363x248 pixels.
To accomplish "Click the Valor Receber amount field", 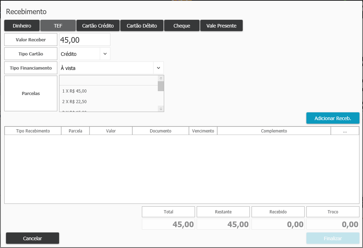I will click(x=85, y=40).
